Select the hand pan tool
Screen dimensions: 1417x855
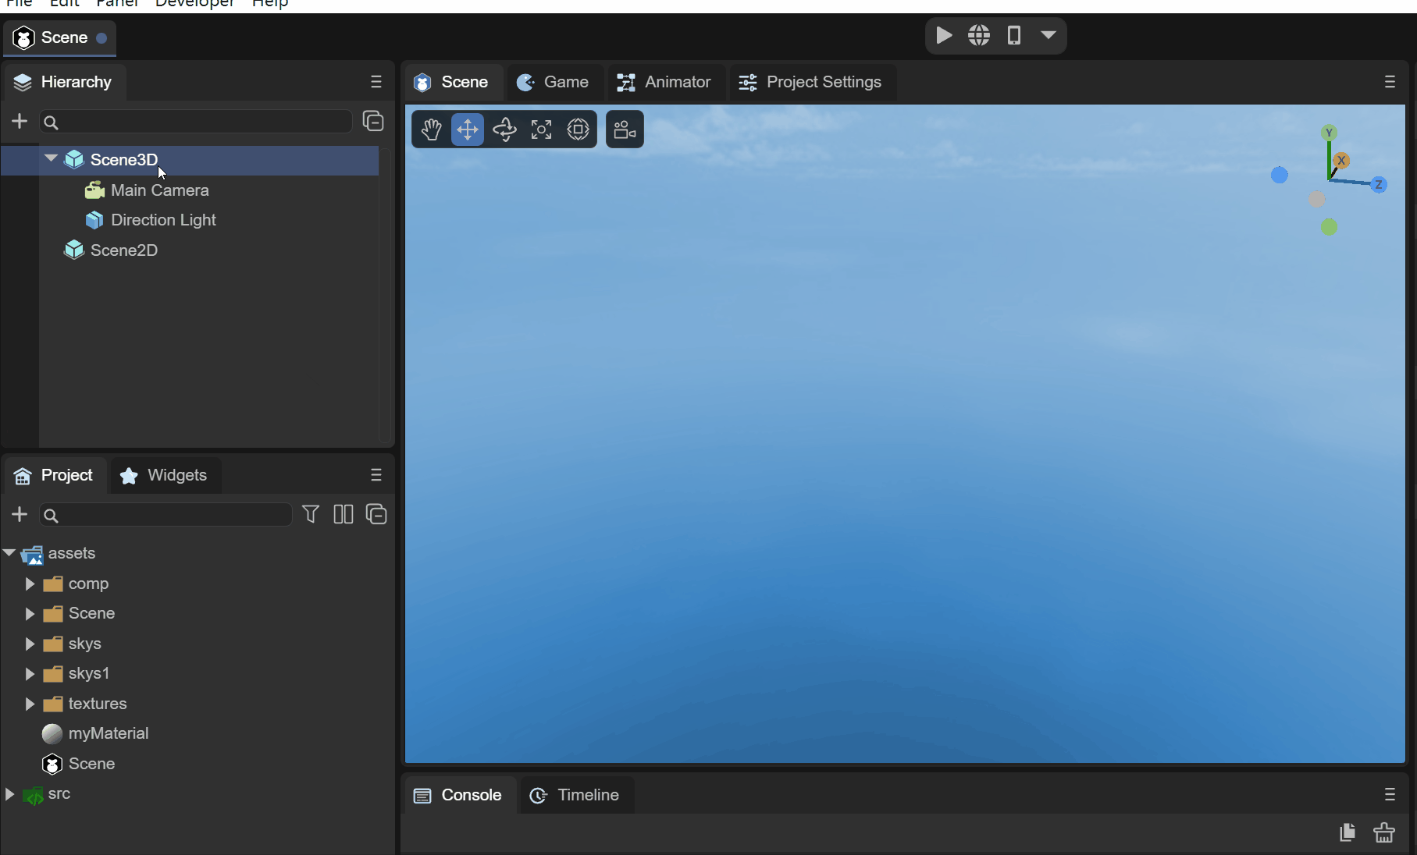click(431, 129)
